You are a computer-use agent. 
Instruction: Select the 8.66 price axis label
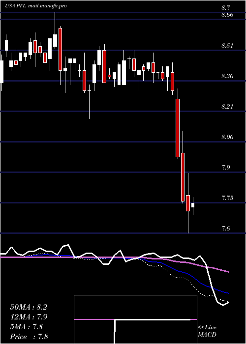click(x=227, y=15)
